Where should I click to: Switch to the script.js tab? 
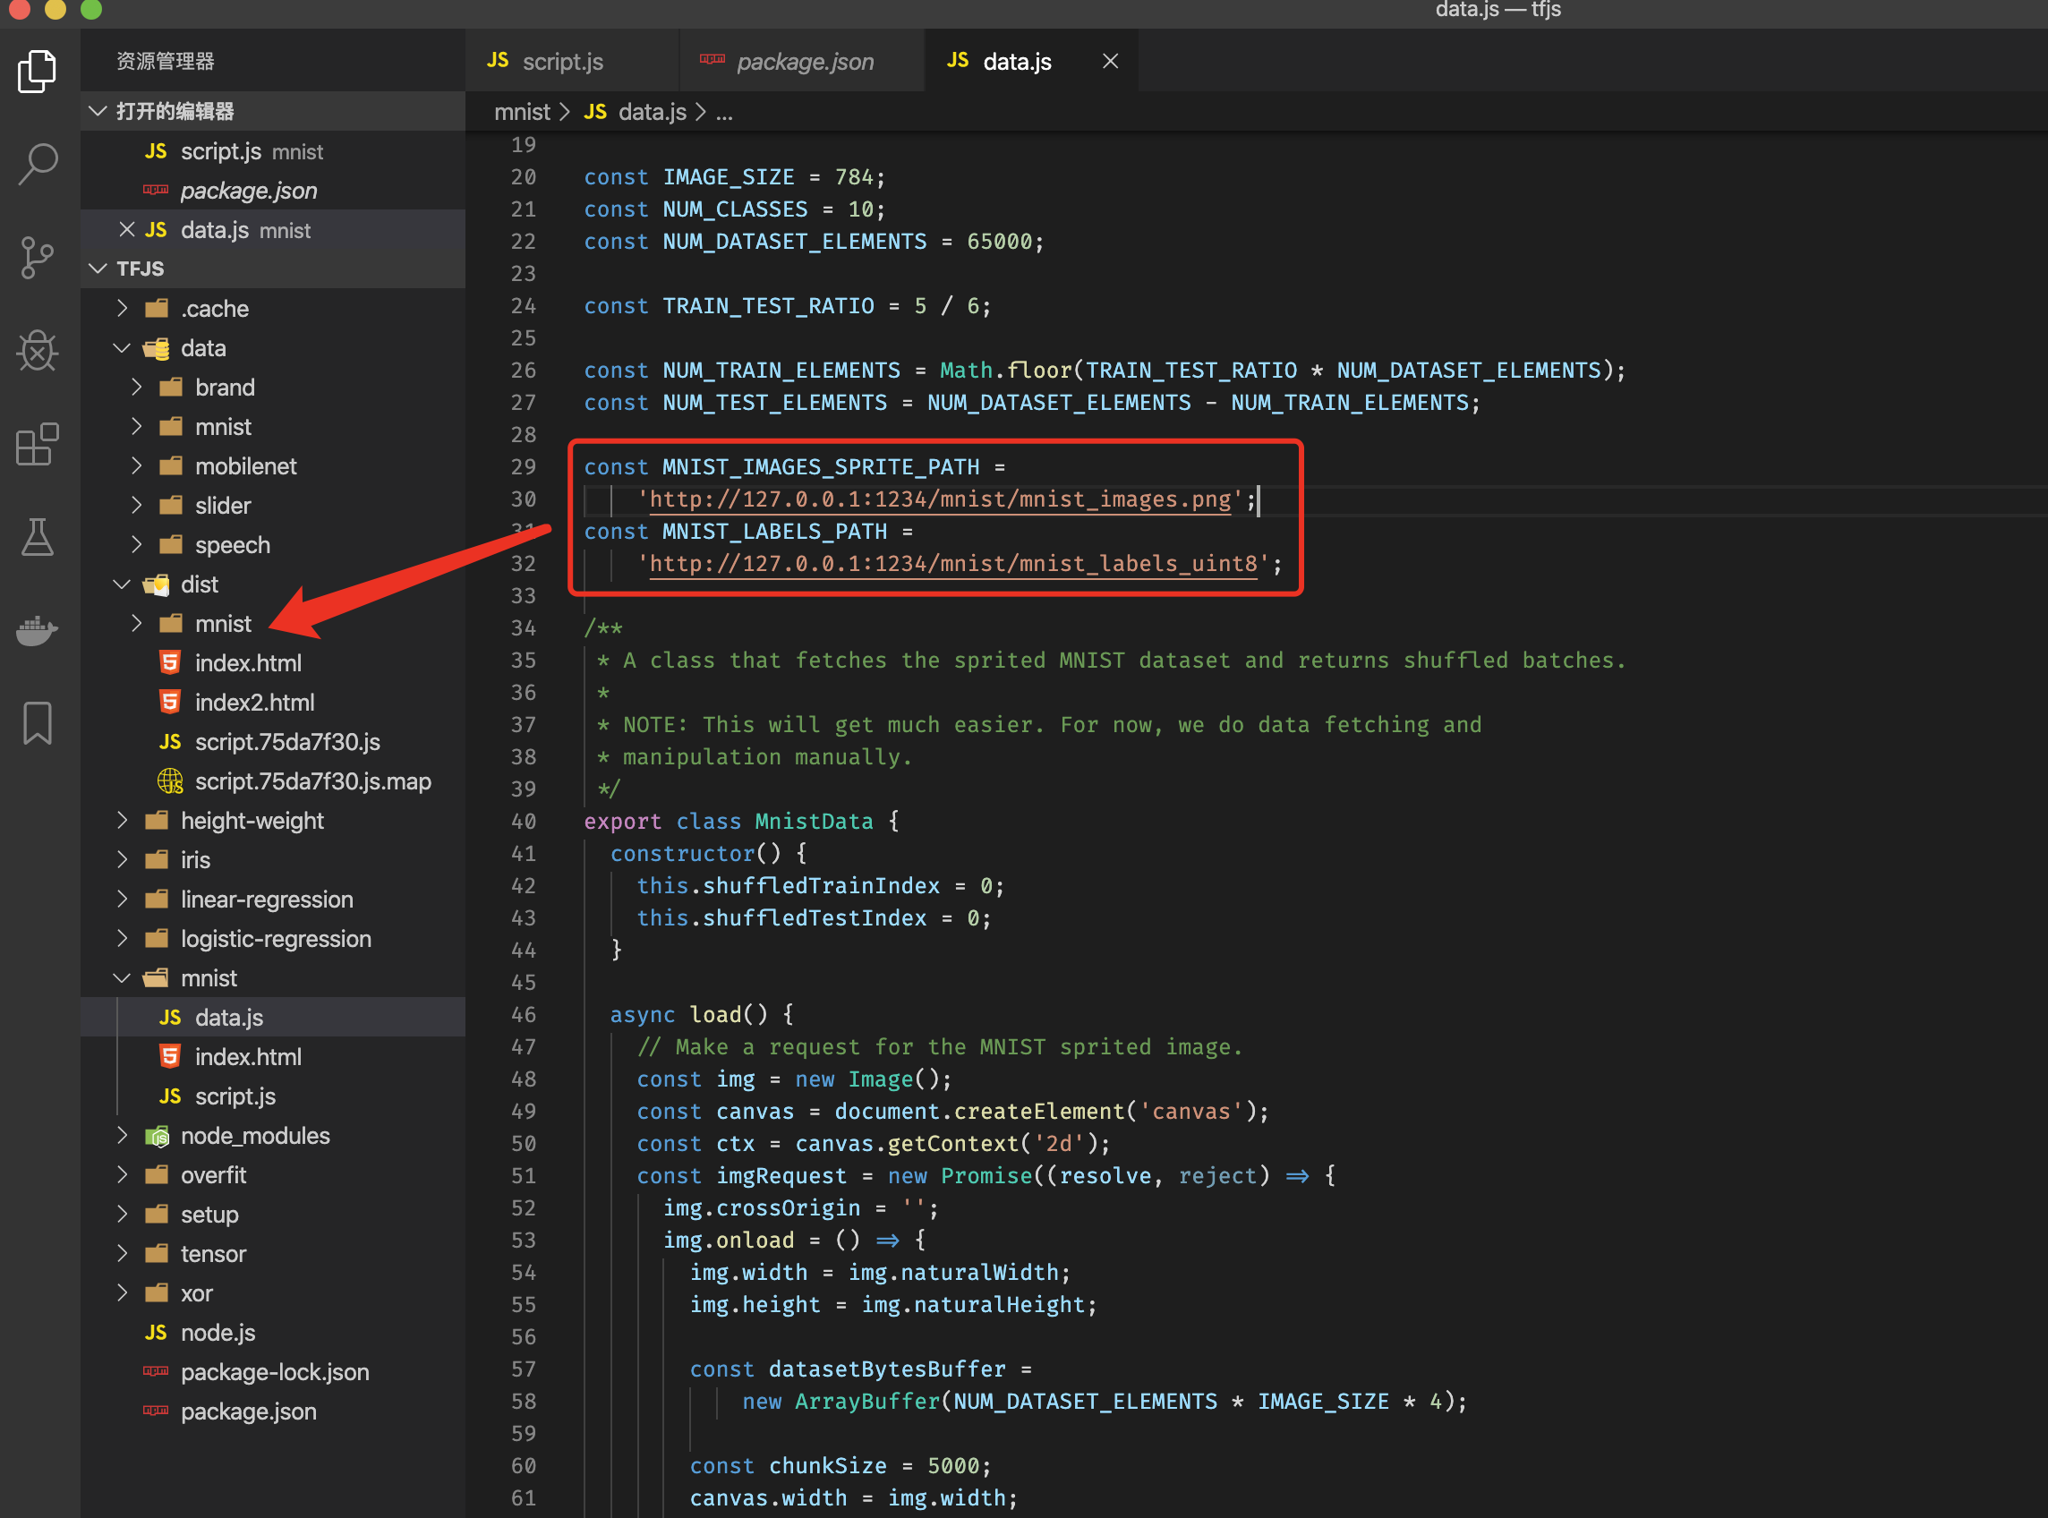click(561, 62)
